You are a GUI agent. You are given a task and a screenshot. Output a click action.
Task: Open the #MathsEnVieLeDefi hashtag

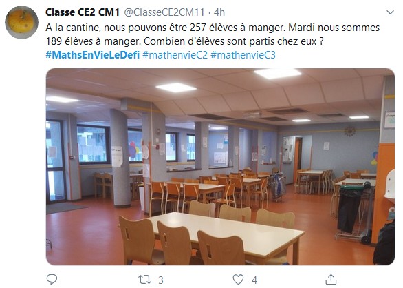point(93,55)
